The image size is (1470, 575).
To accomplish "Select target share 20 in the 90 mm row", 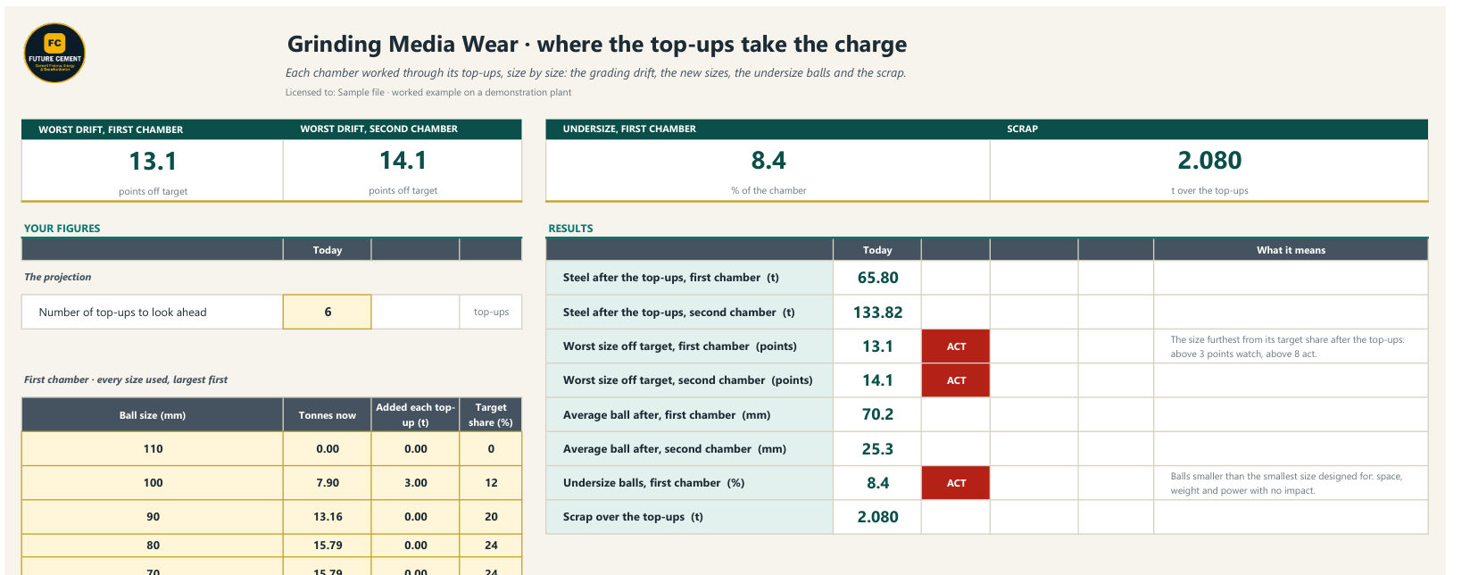I will click(491, 517).
